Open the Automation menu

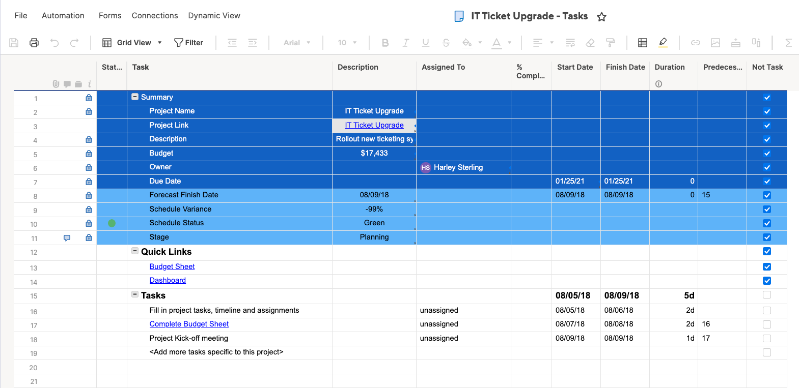pyautogui.click(x=63, y=16)
